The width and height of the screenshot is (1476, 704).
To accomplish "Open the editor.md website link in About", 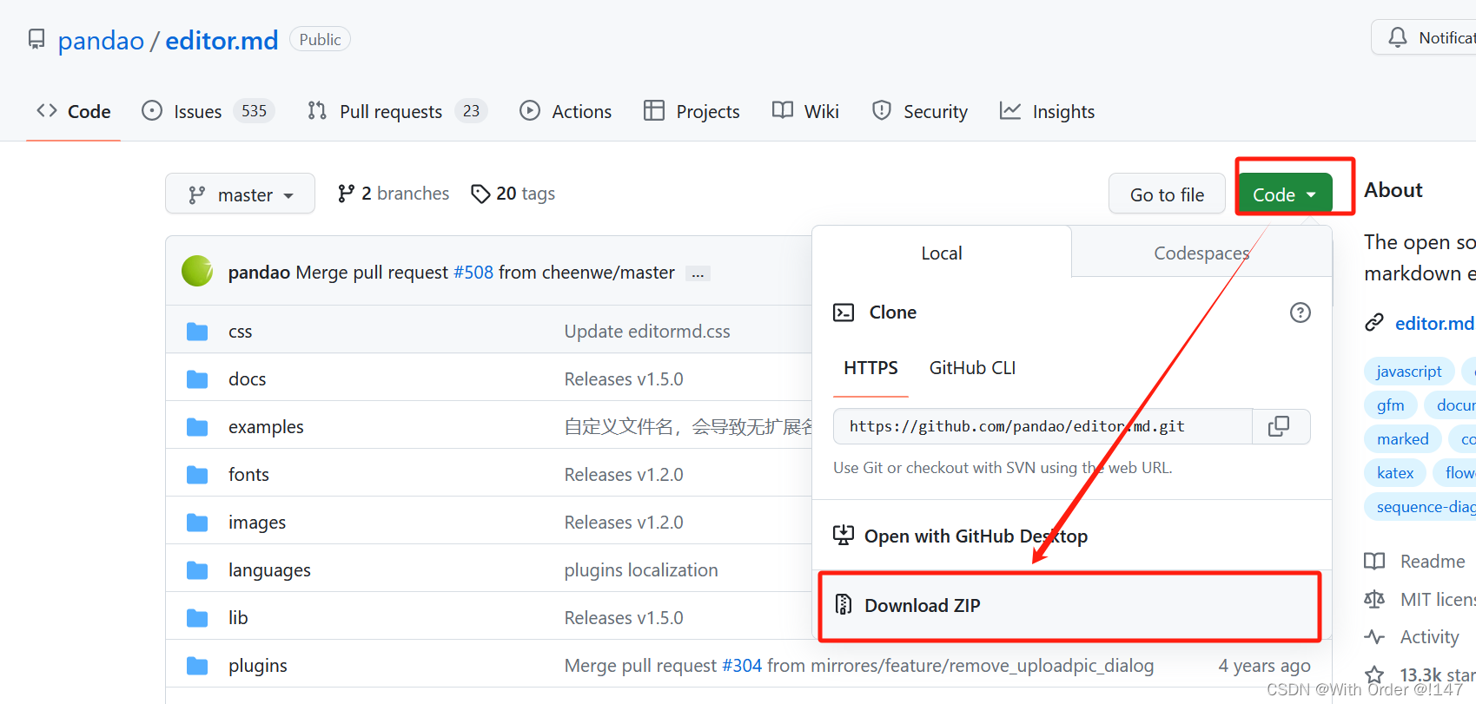I will coord(1433,323).
